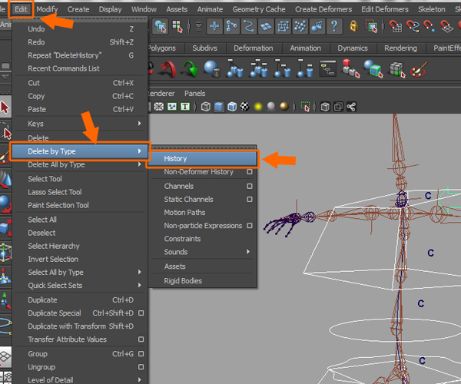Viewport: 461px width, 384px height.
Task: Click Undo in the Edit menu
Action: [79, 28]
